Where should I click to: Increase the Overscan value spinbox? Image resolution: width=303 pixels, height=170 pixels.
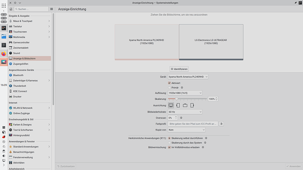176,117
